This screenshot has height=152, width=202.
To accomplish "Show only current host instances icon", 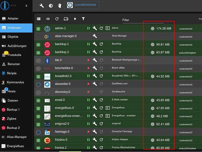I will (x=66, y=19).
